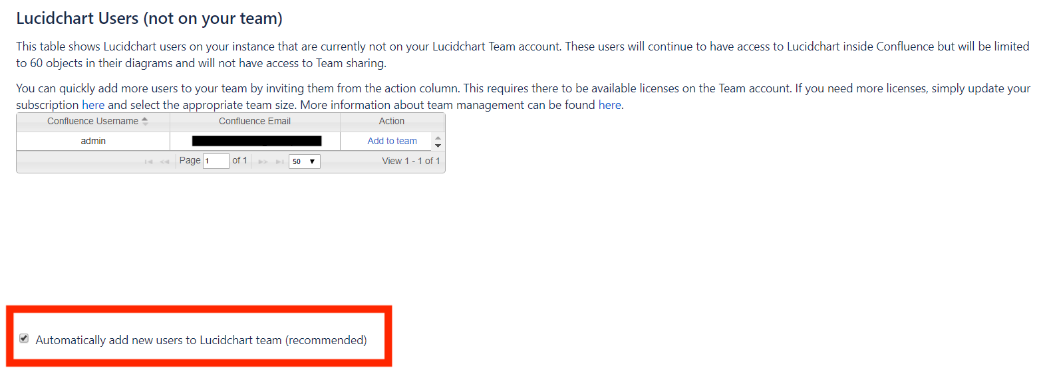Click ascending sort arrow on Username column
The height and width of the screenshot is (384, 1045).
click(x=145, y=118)
